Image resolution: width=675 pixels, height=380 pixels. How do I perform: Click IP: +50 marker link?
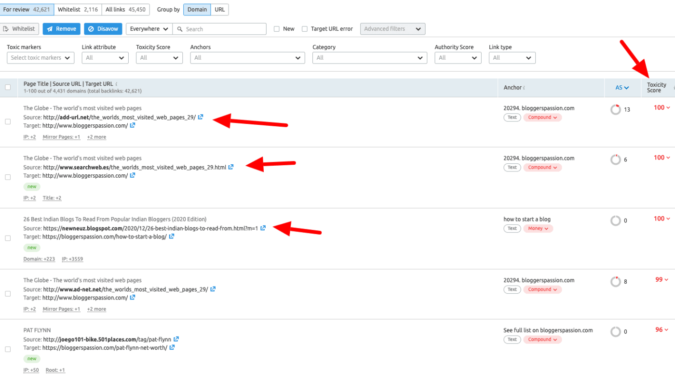31,370
